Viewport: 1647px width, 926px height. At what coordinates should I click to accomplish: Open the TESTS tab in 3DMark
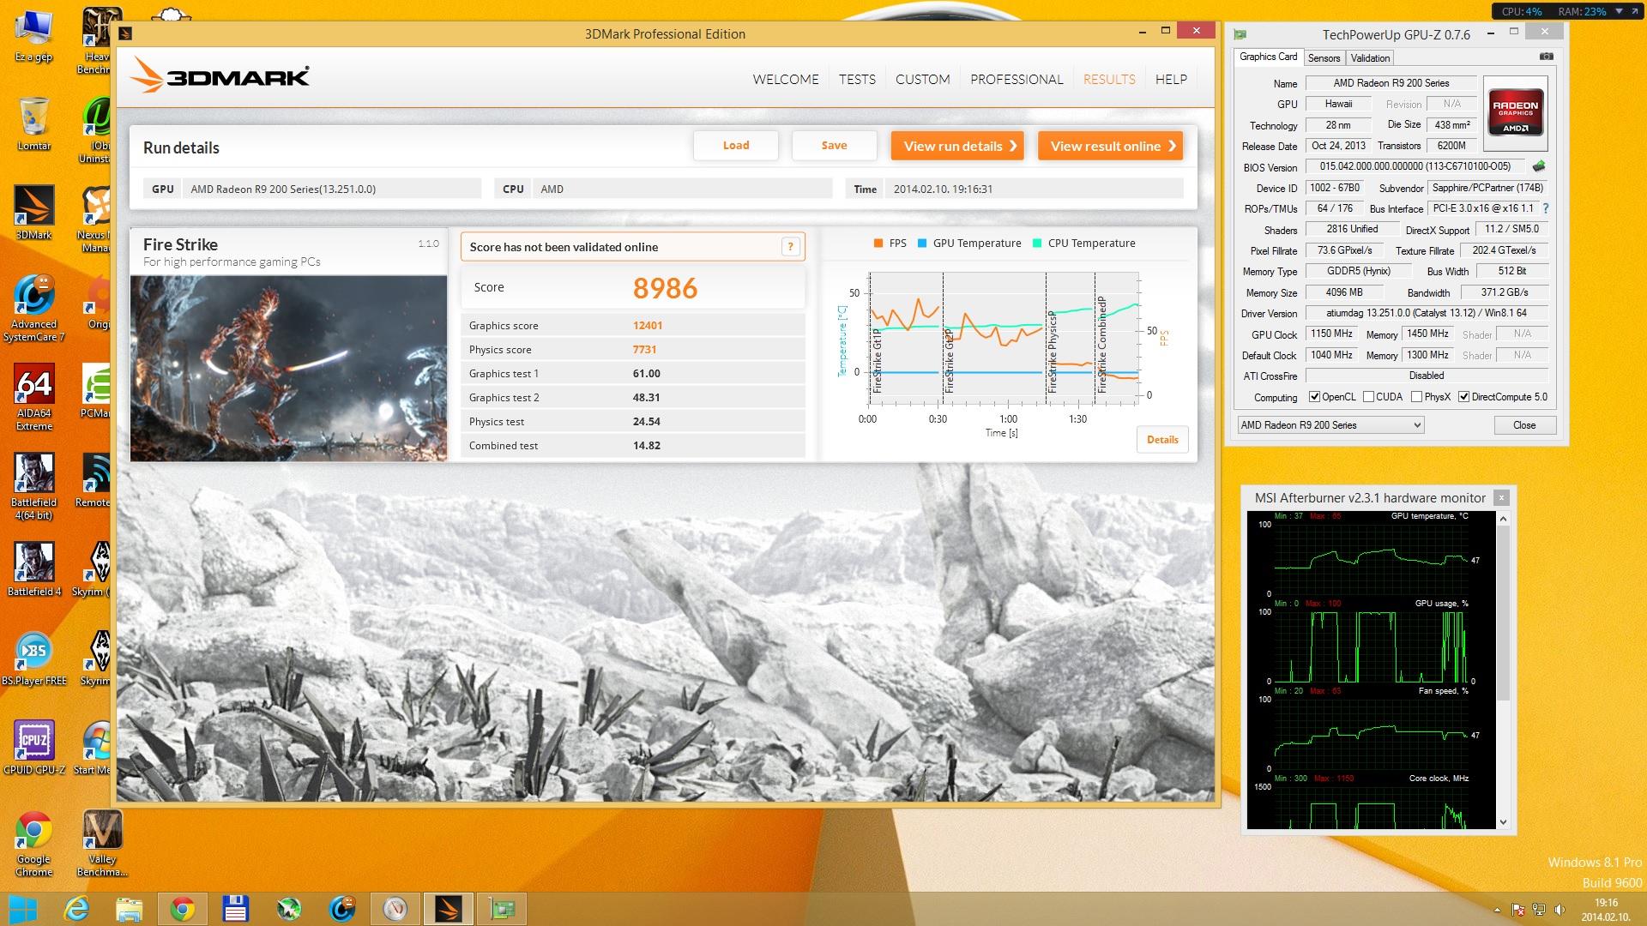pos(857,79)
